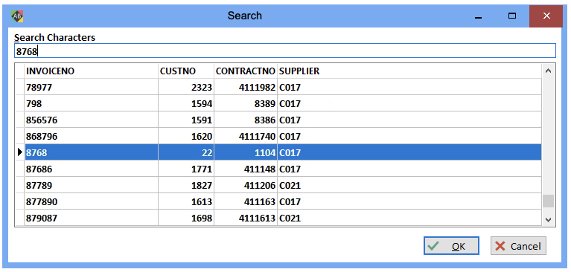Click customer number 1827 cell
Screen dimensions: 571x272
click(186, 186)
